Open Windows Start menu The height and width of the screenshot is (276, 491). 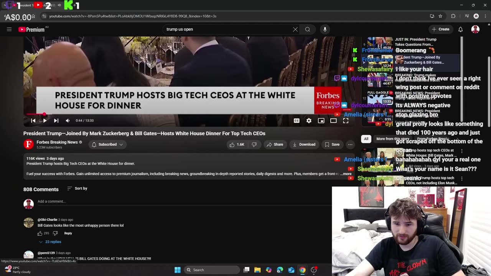tap(178, 270)
